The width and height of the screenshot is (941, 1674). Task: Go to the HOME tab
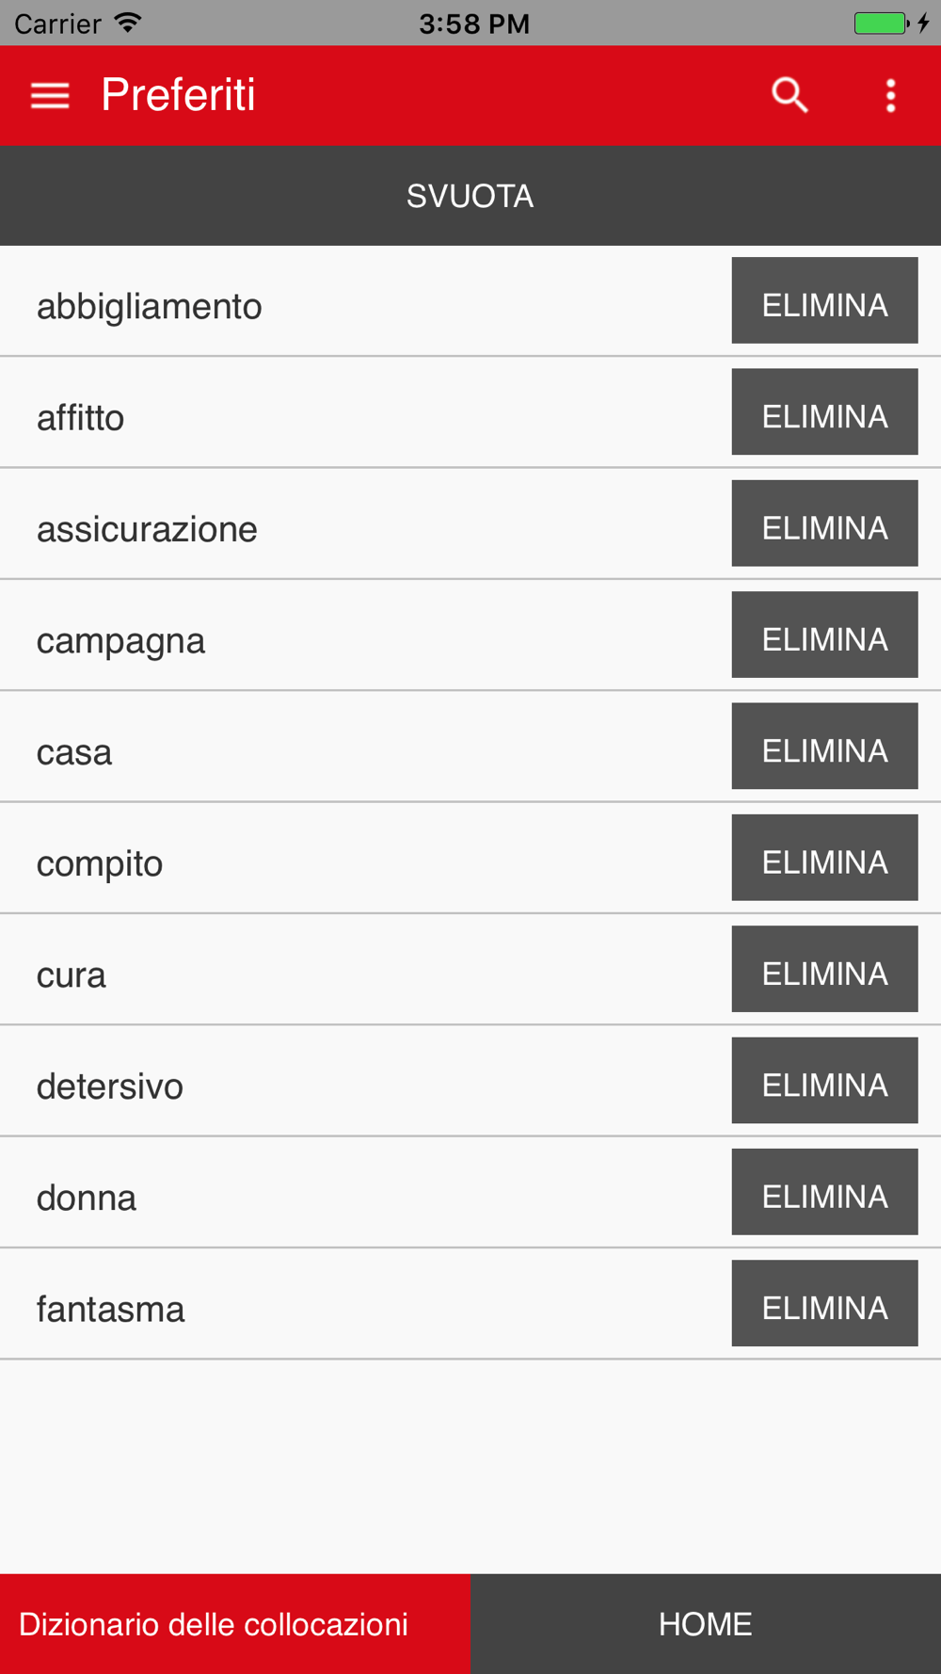pyautogui.click(x=706, y=1624)
